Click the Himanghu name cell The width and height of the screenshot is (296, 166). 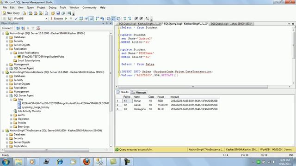coord(140,109)
